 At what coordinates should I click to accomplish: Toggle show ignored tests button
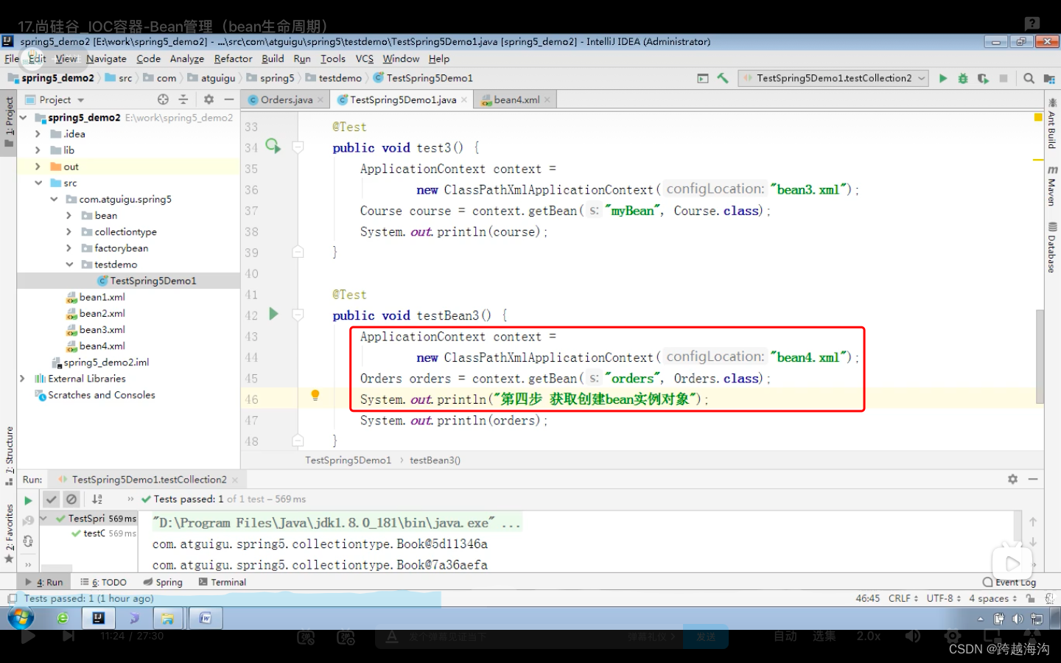[x=71, y=499]
